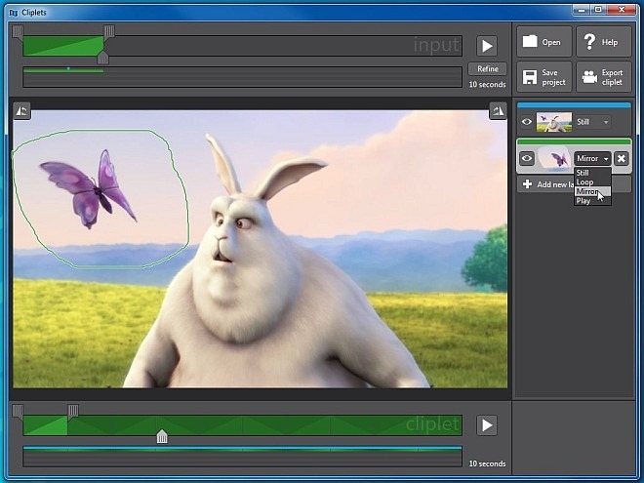Click the top-right flip icon above preview

[498, 111]
